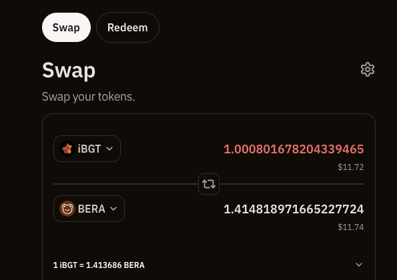Select the Swap tab pill

66,27
